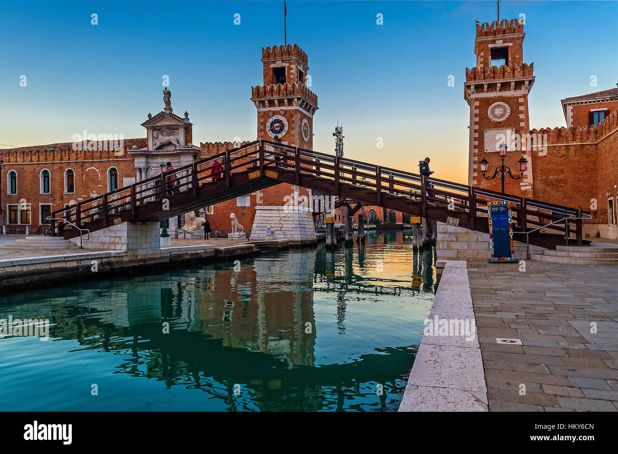Open the www.alamy.com link text
The width and height of the screenshot is (618, 454).
point(563,438)
